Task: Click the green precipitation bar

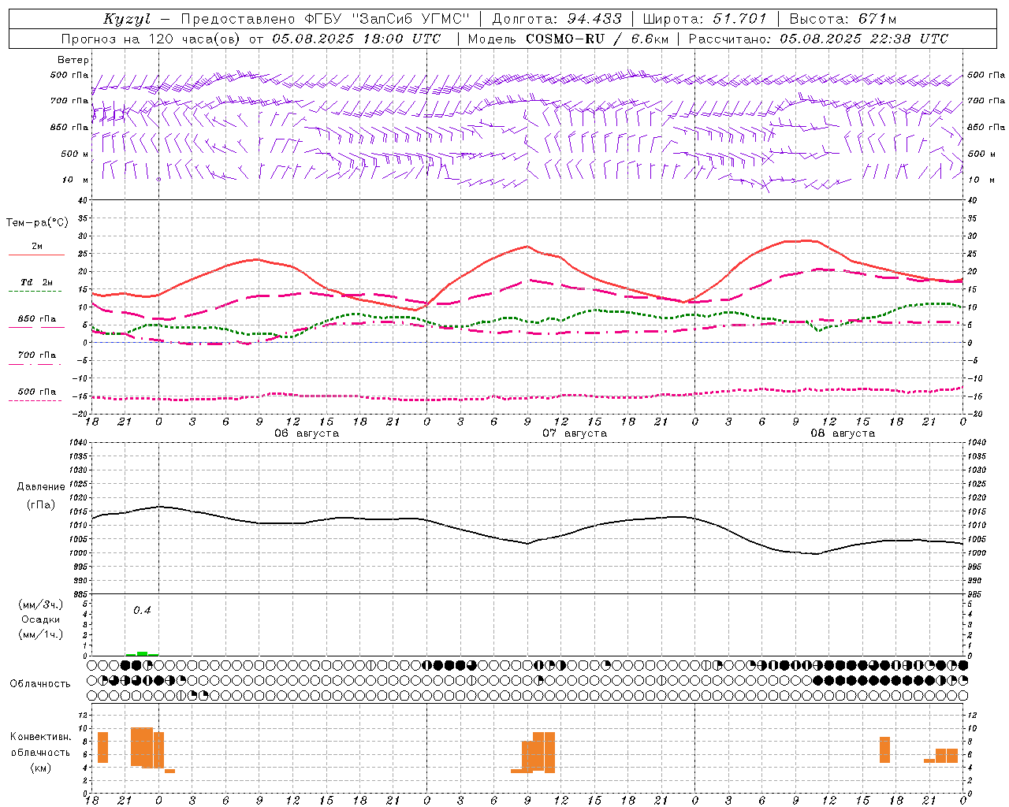Action: click(142, 653)
